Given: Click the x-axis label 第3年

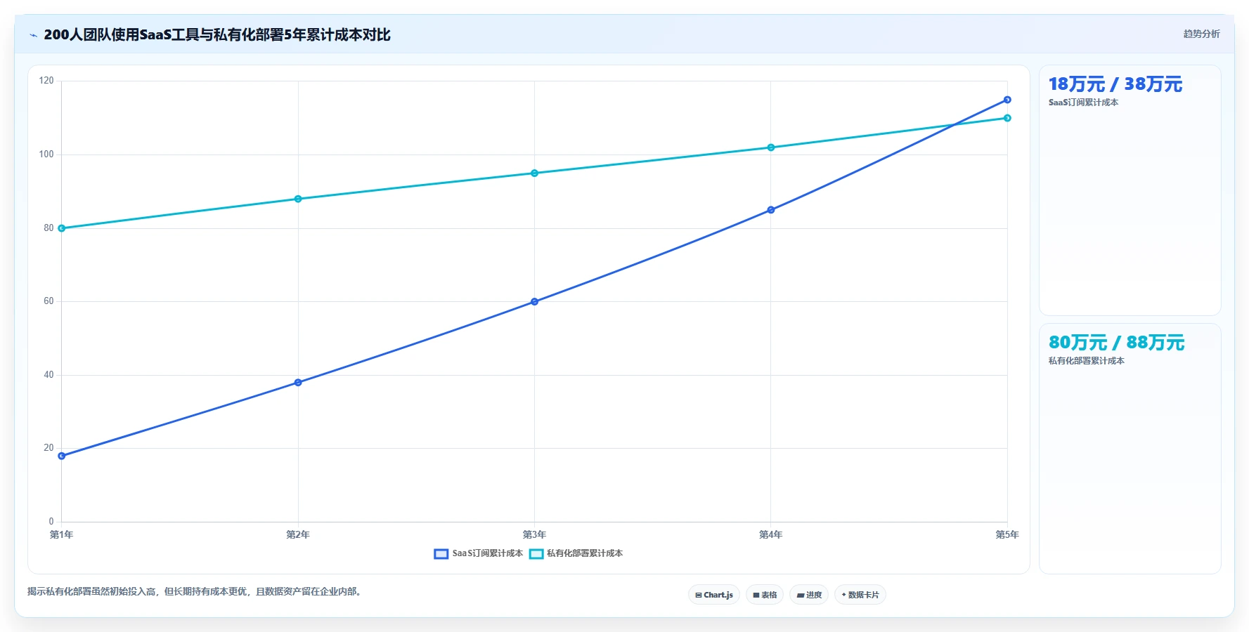Looking at the screenshot, I should pyautogui.click(x=534, y=535).
